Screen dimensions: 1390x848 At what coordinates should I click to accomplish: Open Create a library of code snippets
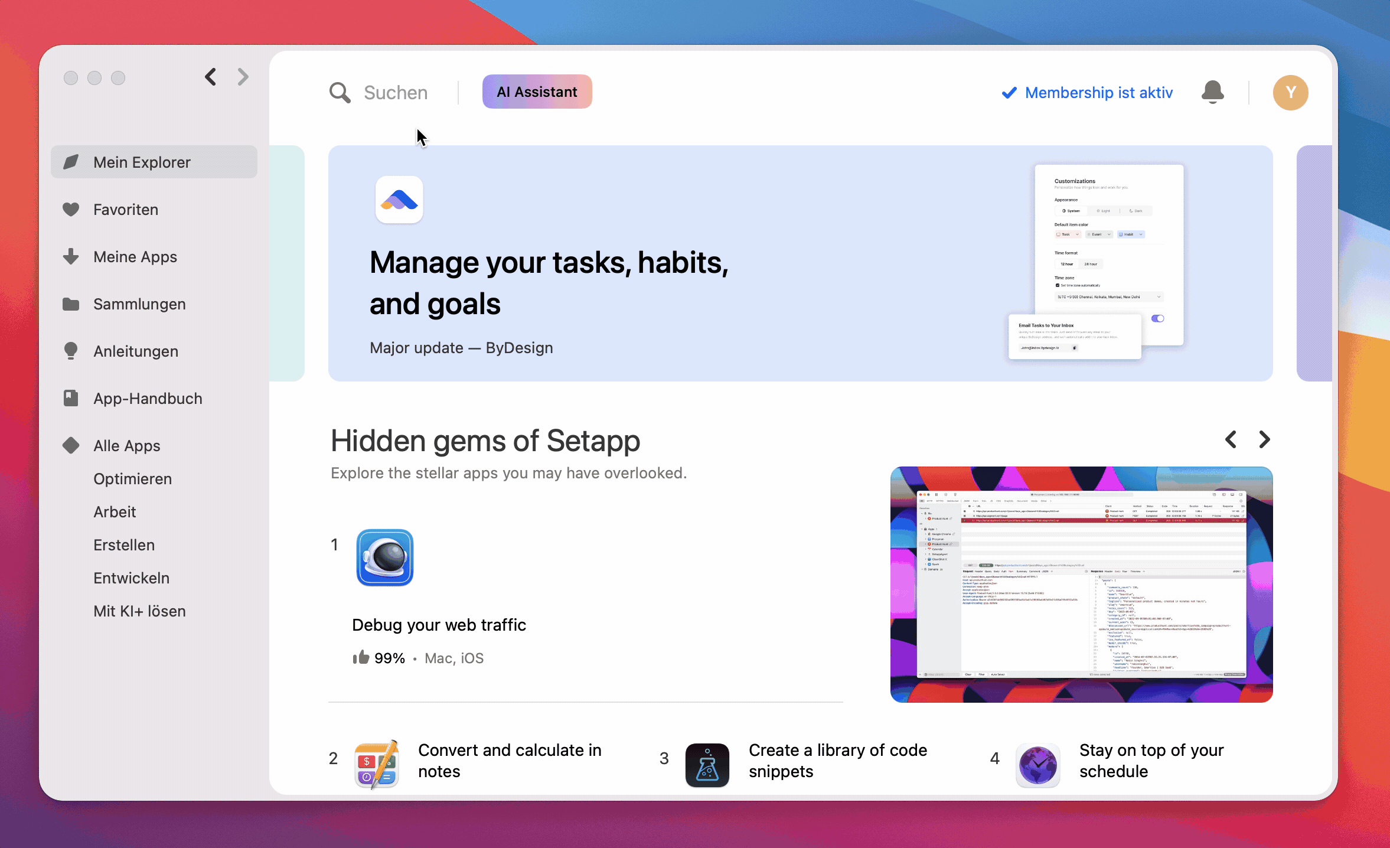(838, 761)
